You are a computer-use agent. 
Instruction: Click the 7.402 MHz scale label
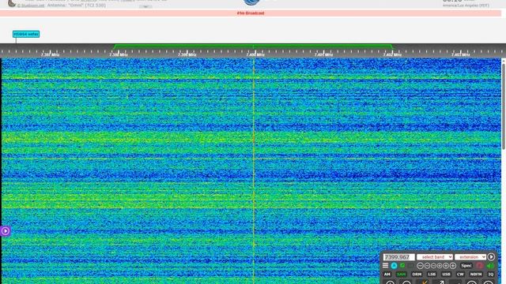point(392,54)
